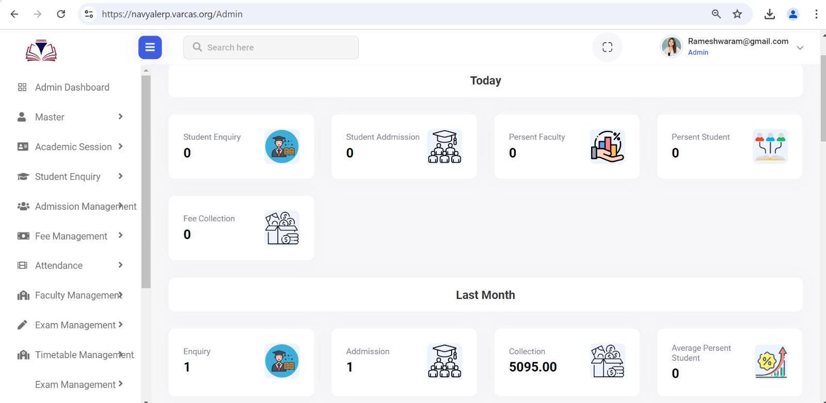The height and width of the screenshot is (403, 826).
Task: Bookmark this page with star icon
Action: (737, 14)
